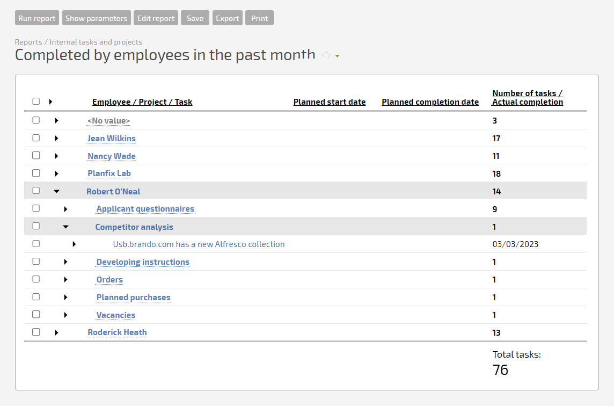Viewport: 614px width, 406px height.
Task: Check the Orders row checkbox
Action: (x=36, y=279)
